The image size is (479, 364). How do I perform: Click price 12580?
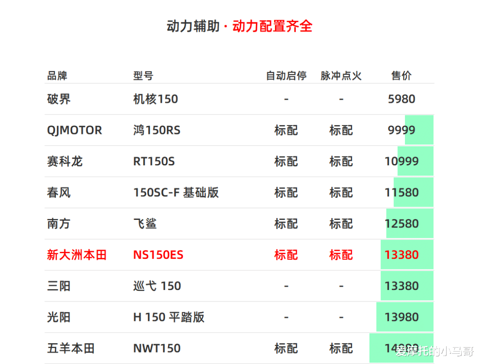coord(401,223)
